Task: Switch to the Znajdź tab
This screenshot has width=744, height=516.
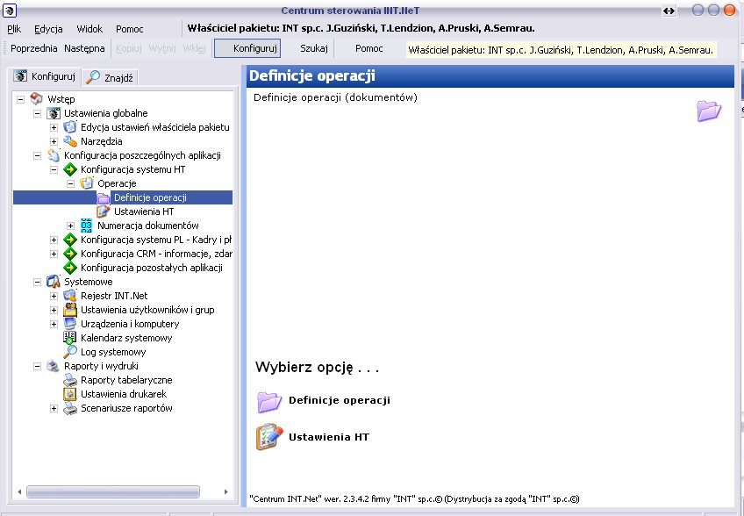Action: 110,77
